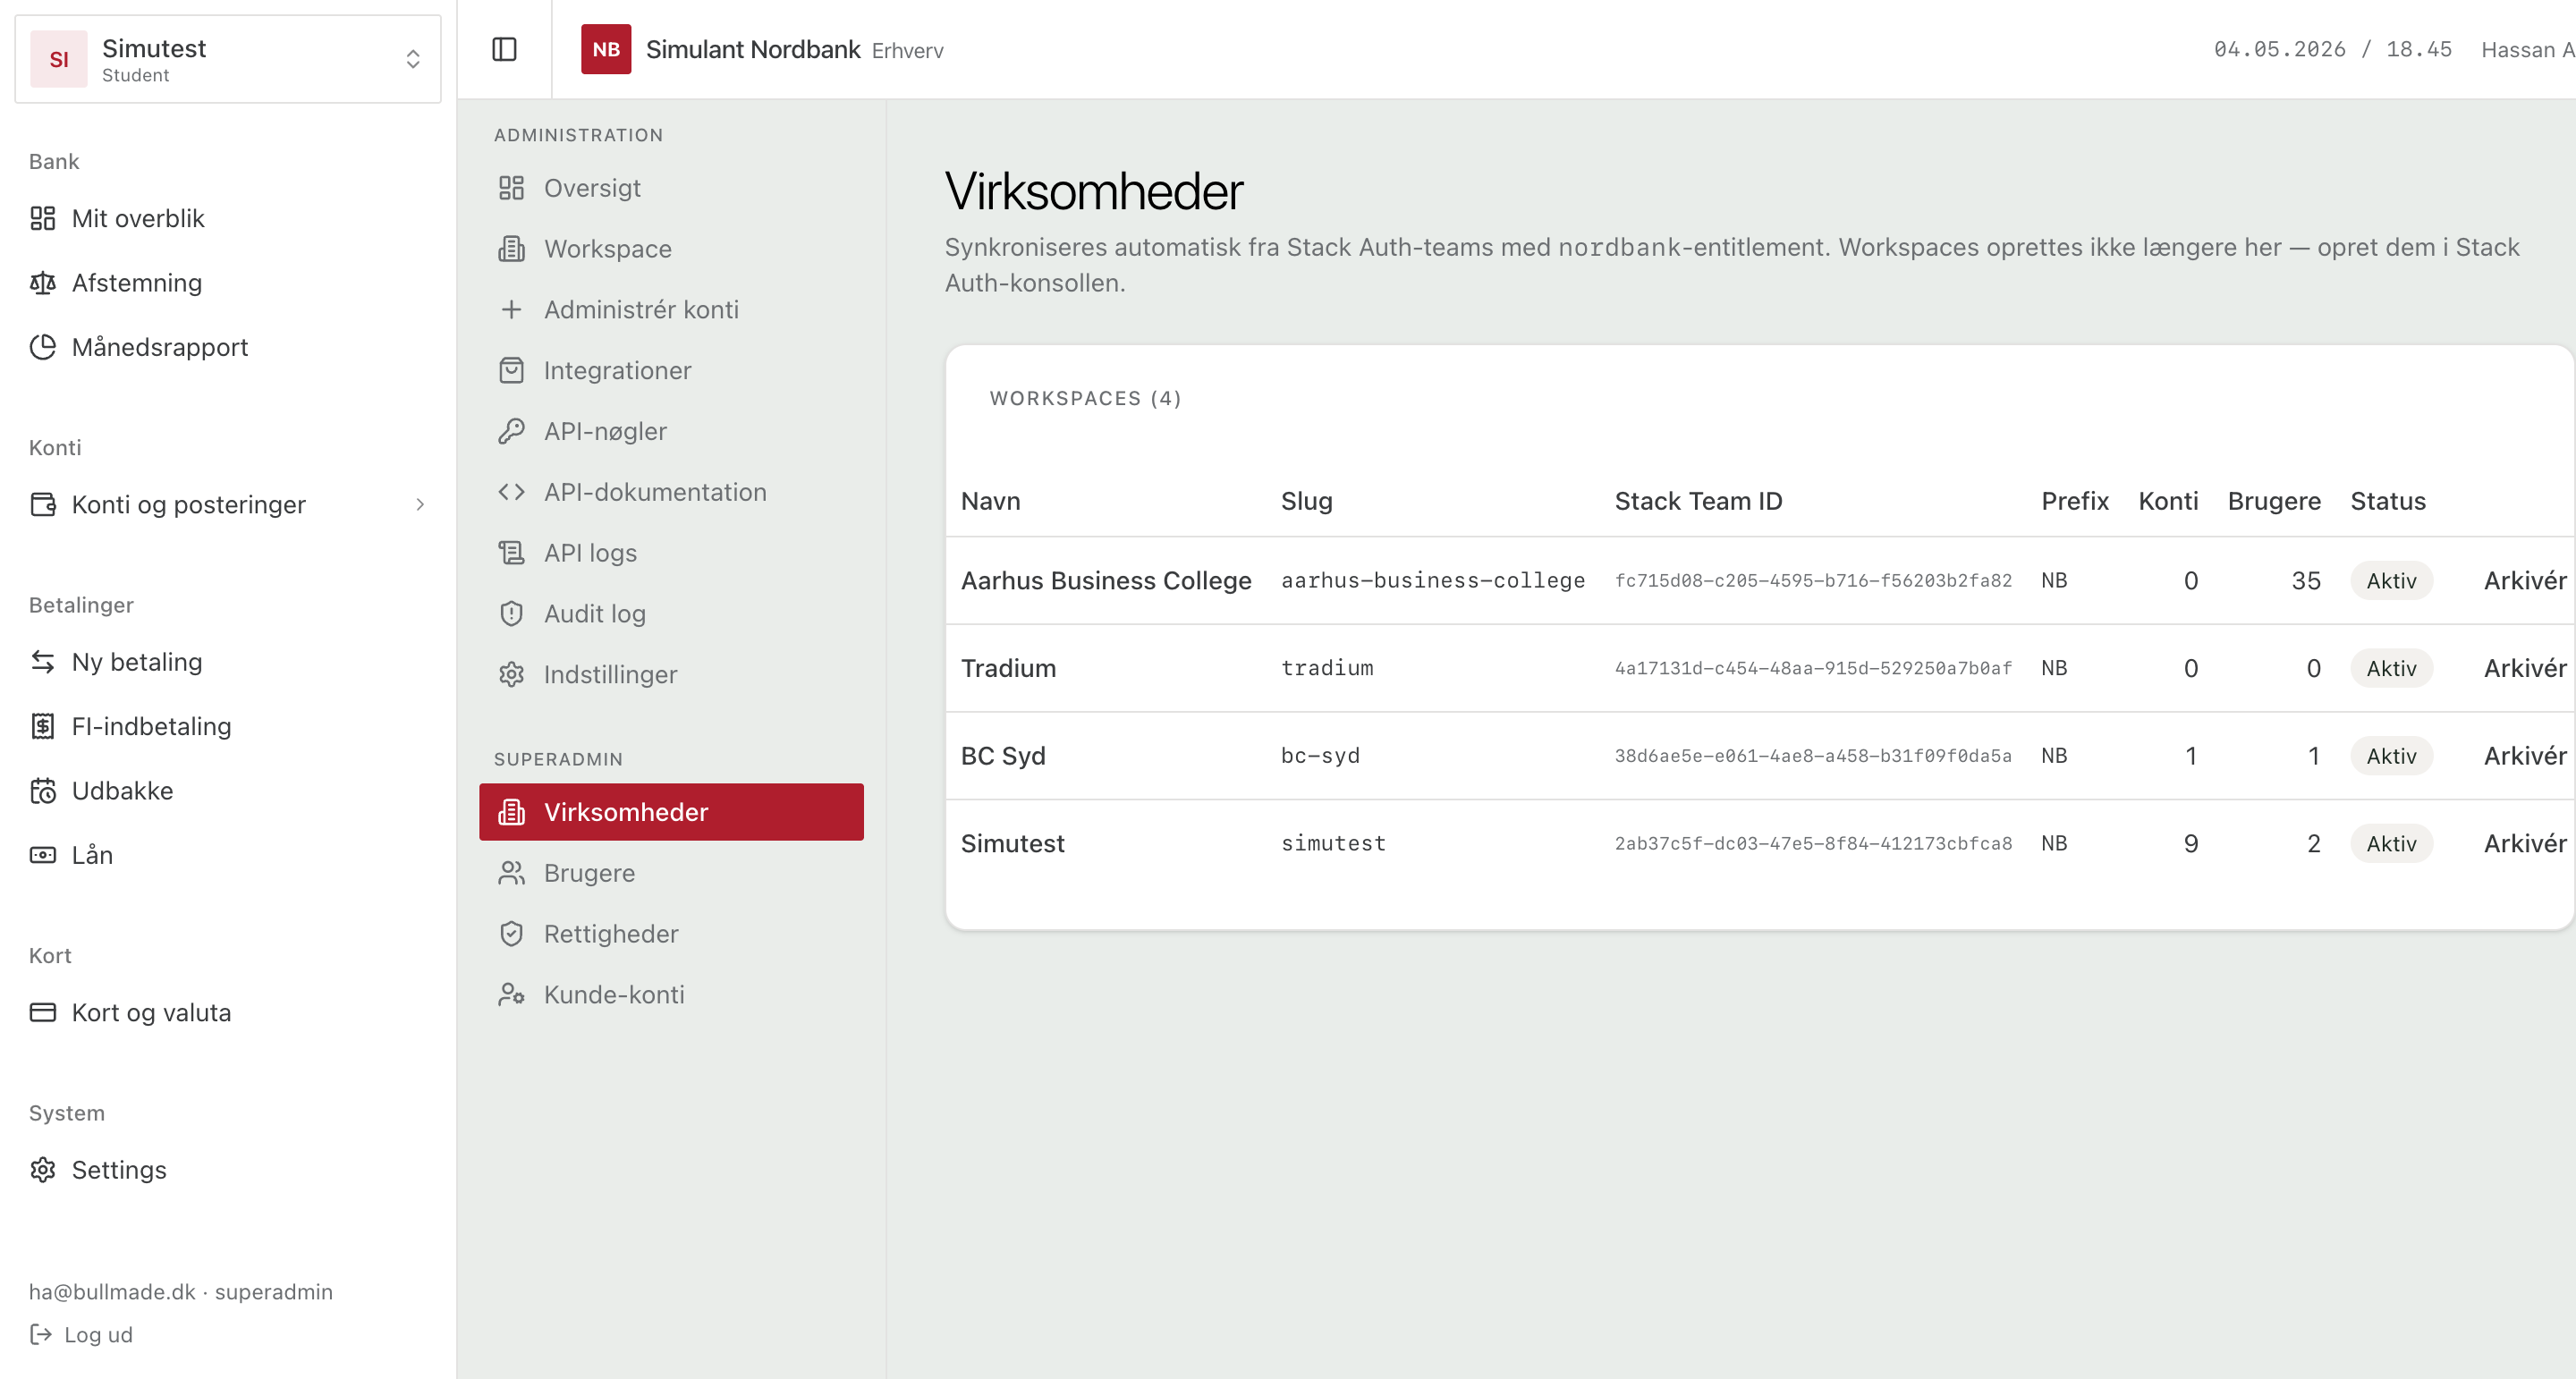Click the Ny betaling arrows icon
Viewport: 2576px width, 1379px height.
click(43, 662)
